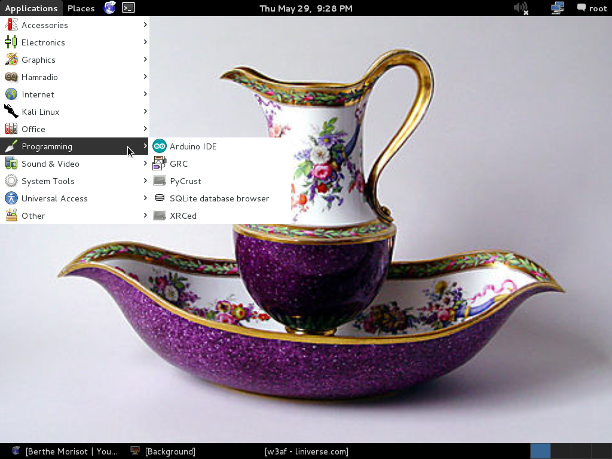Image resolution: width=612 pixels, height=459 pixels.
Task: Open the network connections icon
Action: (558, 8)
